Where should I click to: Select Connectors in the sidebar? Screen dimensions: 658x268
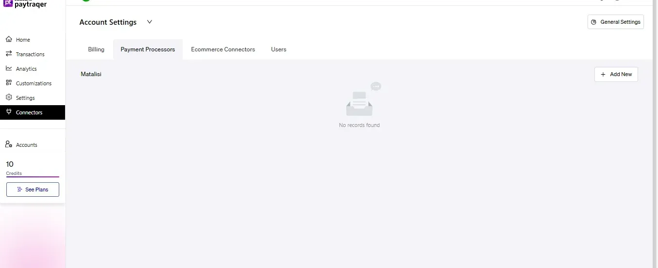[33, 112]
